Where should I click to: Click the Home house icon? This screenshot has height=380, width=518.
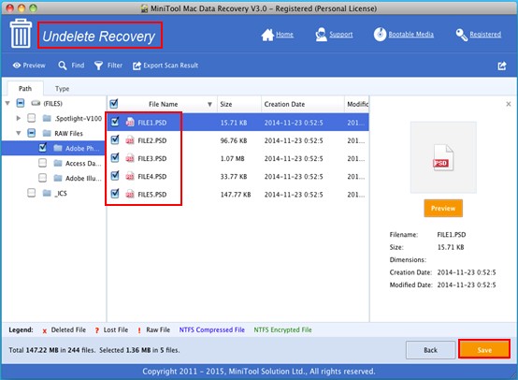click(267, 35)
